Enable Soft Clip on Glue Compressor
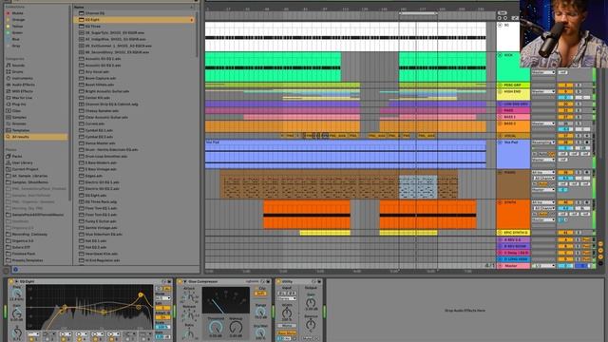Viewport: 608px width, 342px height. pos(260,294)
